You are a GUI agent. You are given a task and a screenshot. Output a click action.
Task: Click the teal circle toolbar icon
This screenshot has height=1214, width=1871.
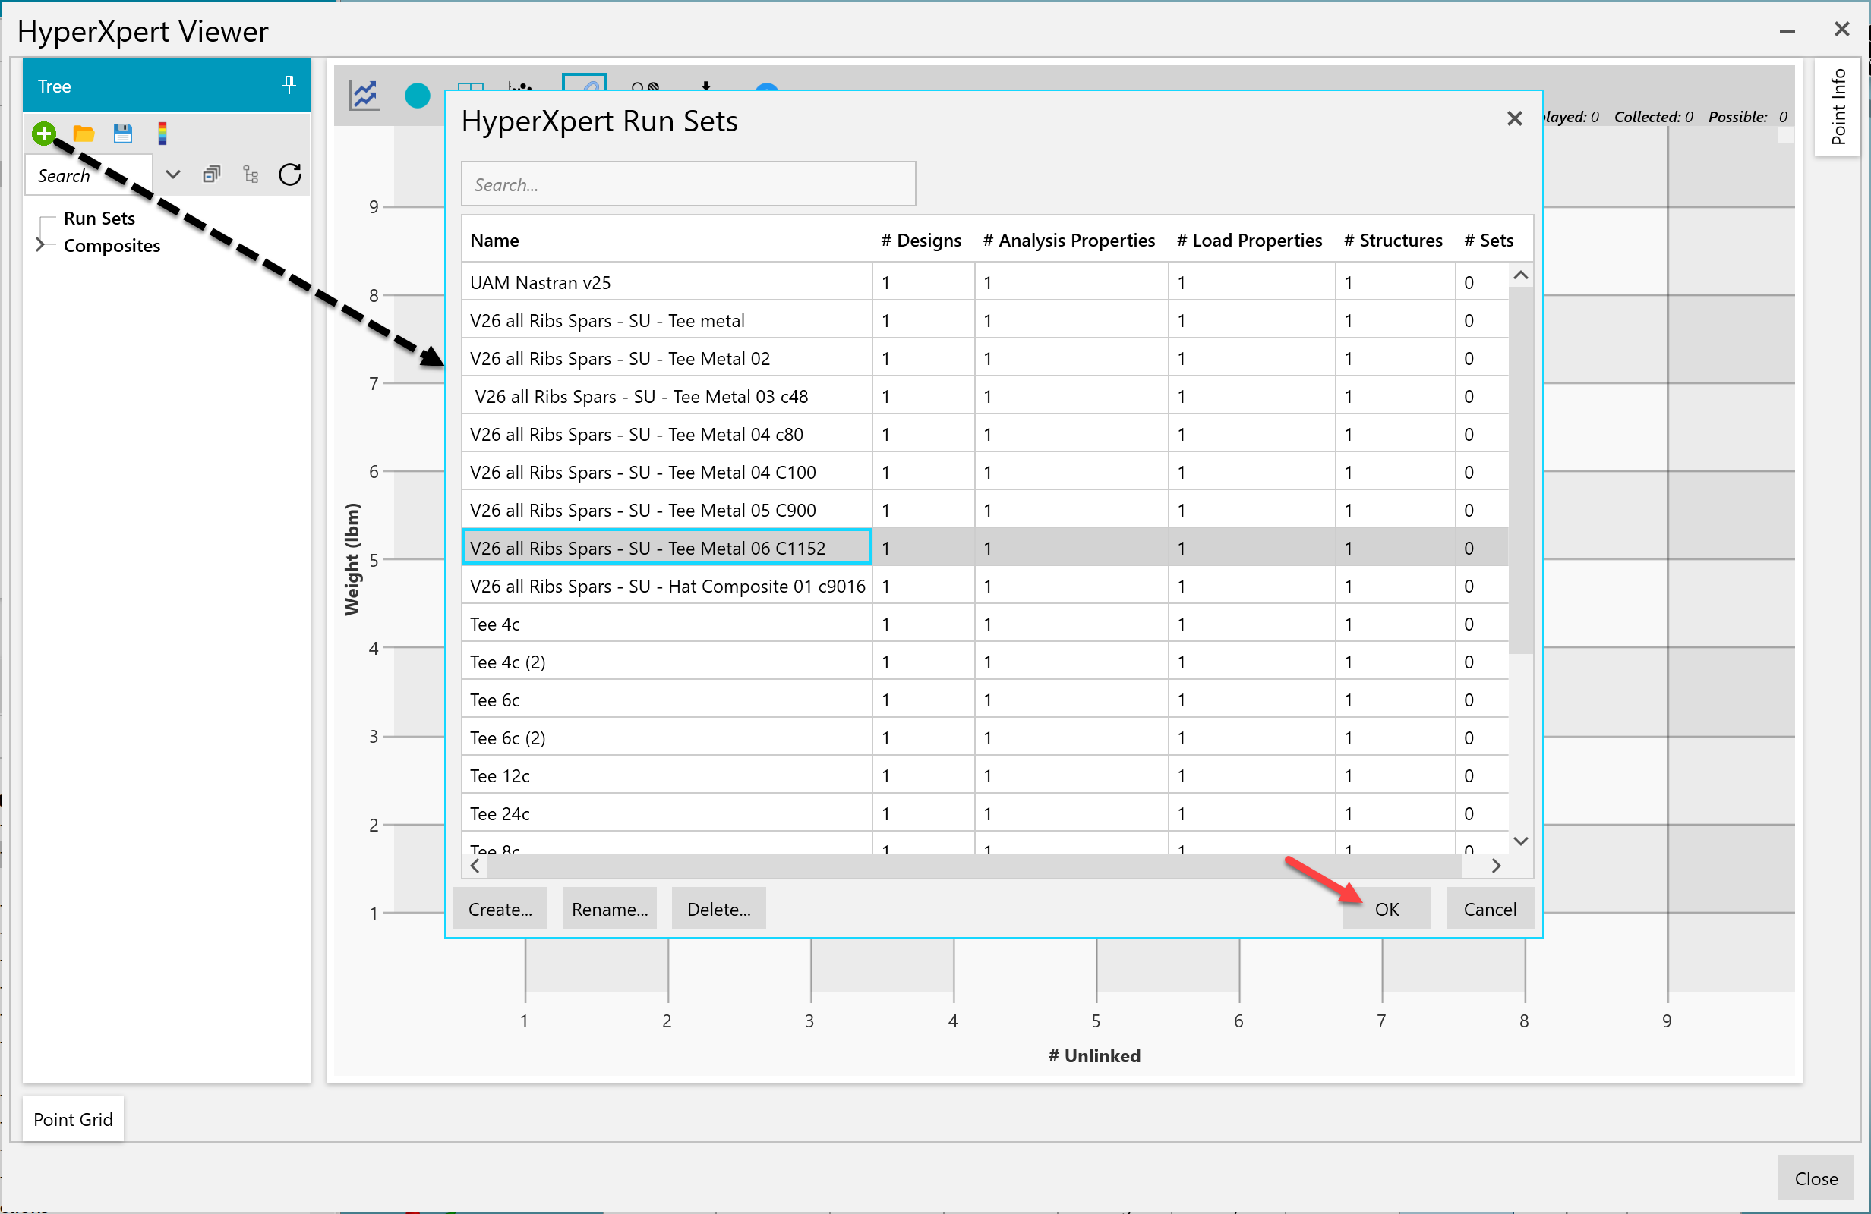coord(418,96)
